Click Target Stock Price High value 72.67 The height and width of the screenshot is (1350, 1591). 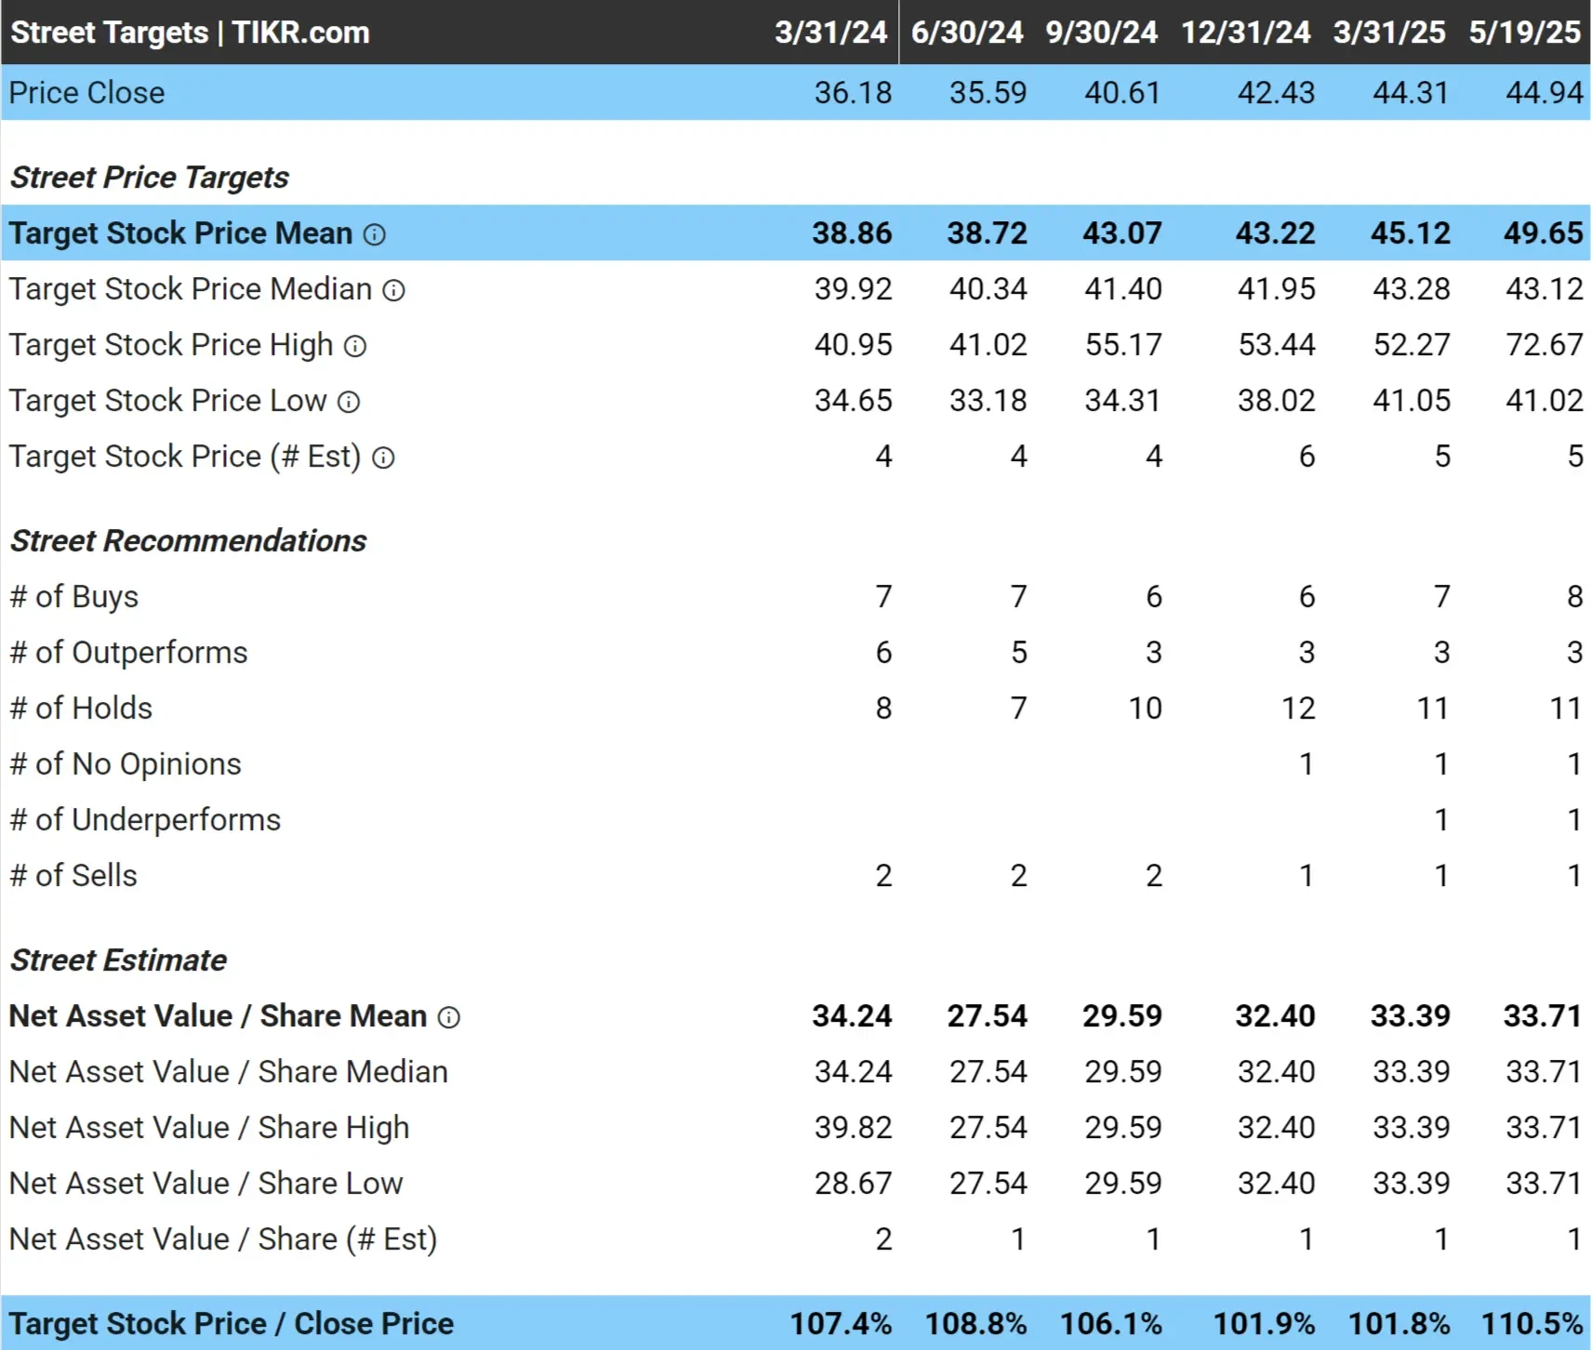(1545, 345)
